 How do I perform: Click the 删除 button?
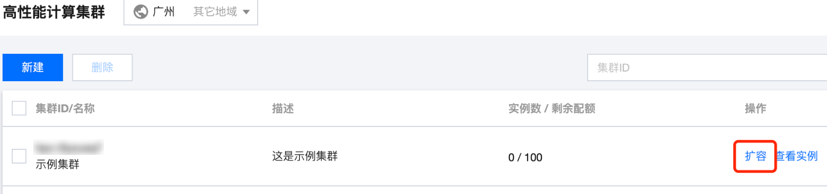coord(102,68)
